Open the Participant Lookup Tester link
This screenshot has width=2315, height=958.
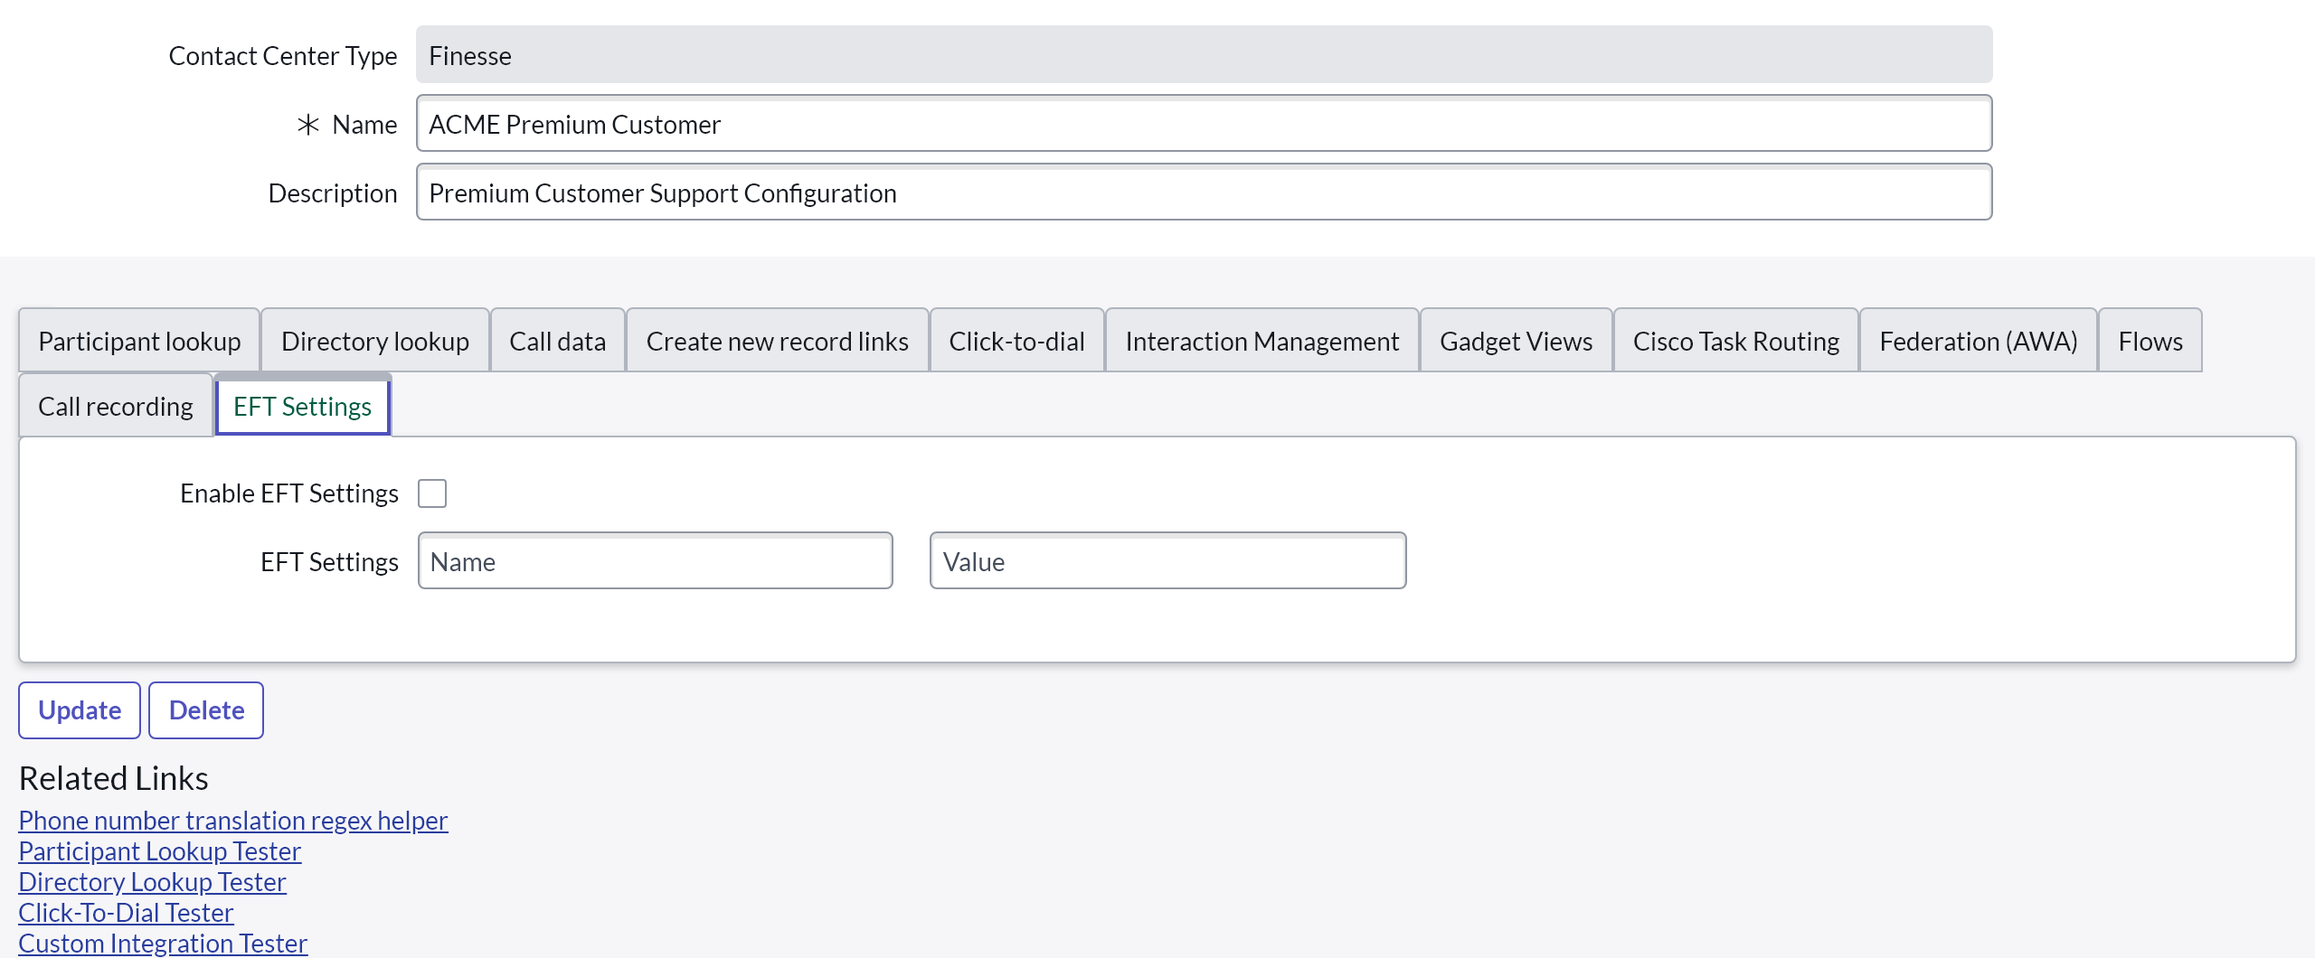coord(160,851)
